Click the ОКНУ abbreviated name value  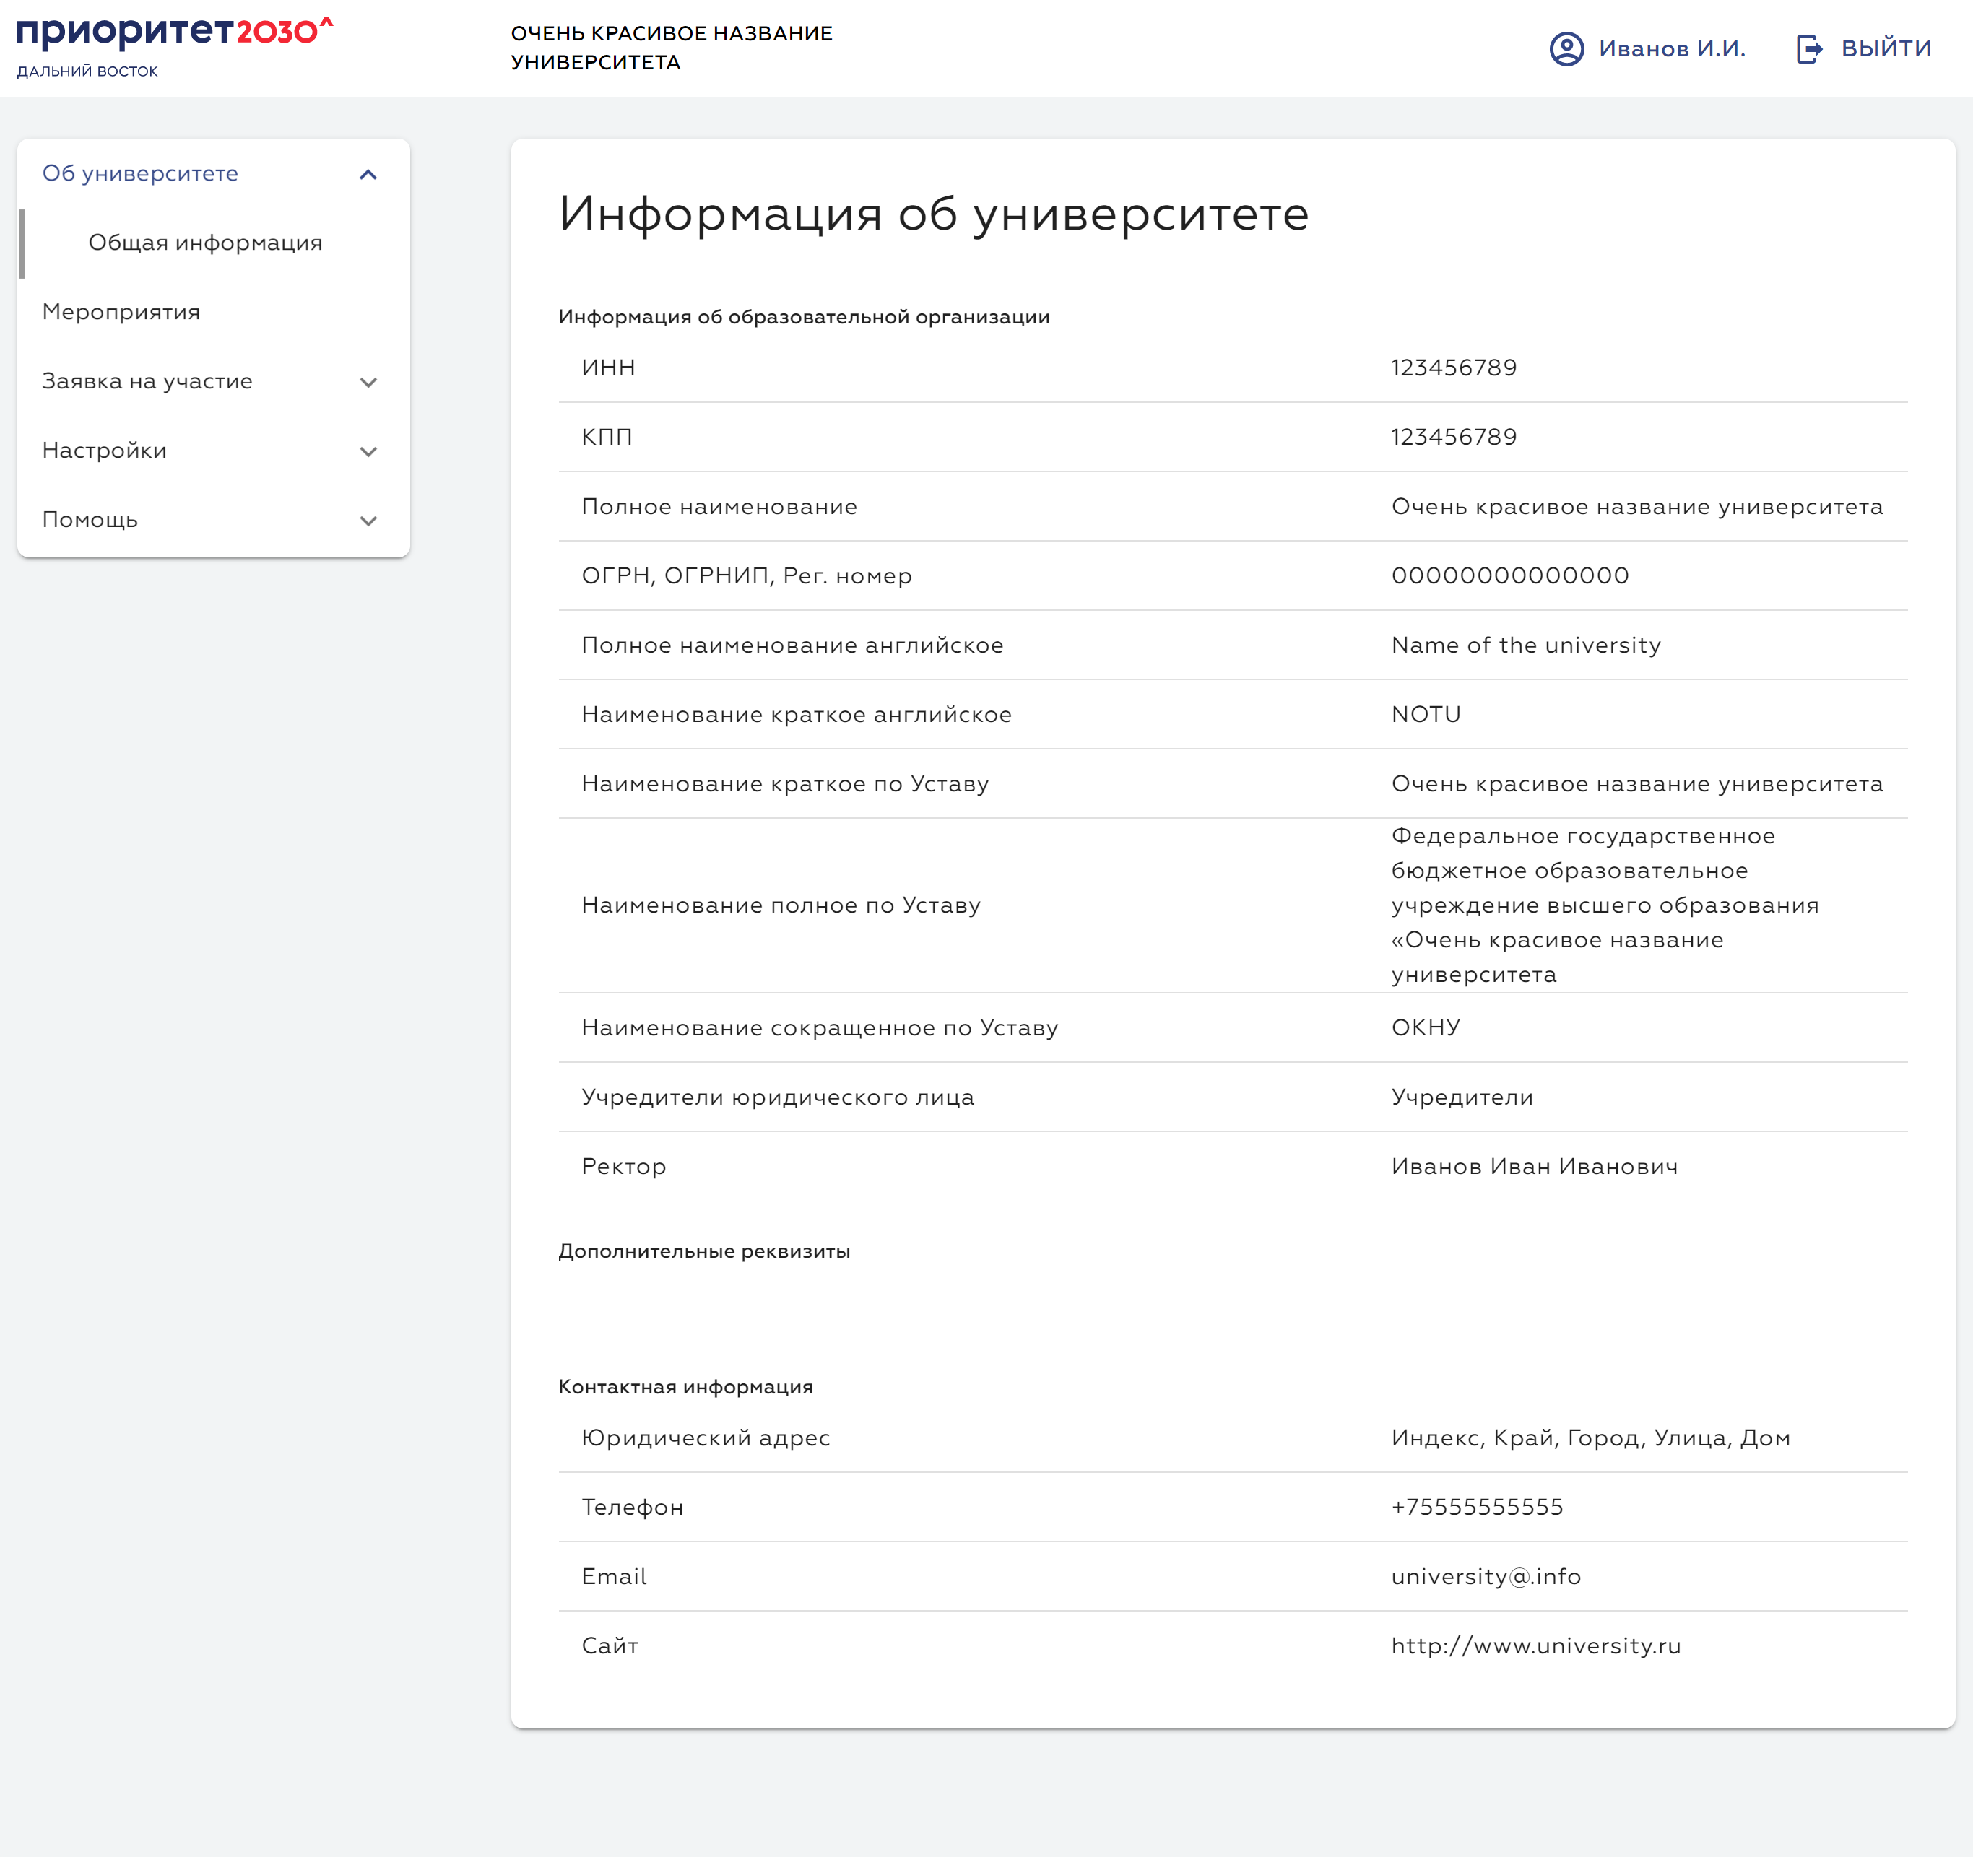coord(1425,1027)
